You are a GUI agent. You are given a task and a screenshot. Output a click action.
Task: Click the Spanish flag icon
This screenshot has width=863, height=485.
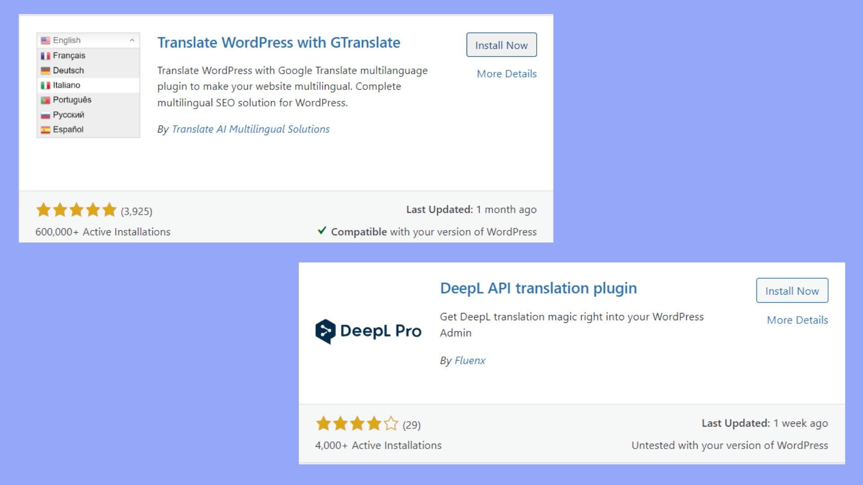coord(45,130)
